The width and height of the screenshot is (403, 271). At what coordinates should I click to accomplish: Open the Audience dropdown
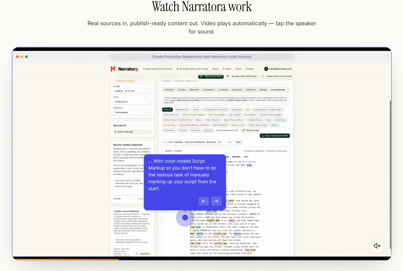pyautogui.click(x=132, y=112)
